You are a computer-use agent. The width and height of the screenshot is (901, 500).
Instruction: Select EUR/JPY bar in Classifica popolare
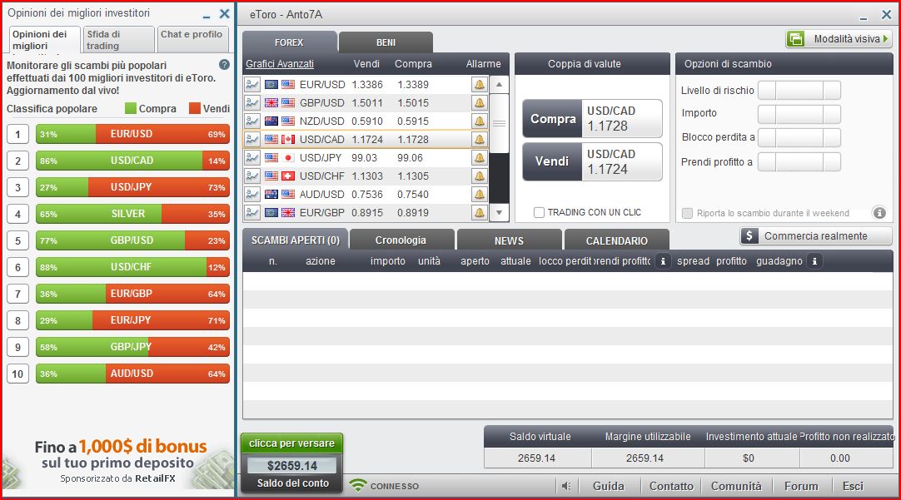(x=132, y=320)
